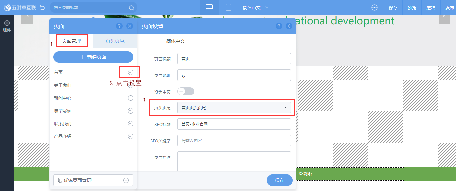Collapse 页面设置 panel with back arrow
456x191 pixels.
(x=289, y=26)
